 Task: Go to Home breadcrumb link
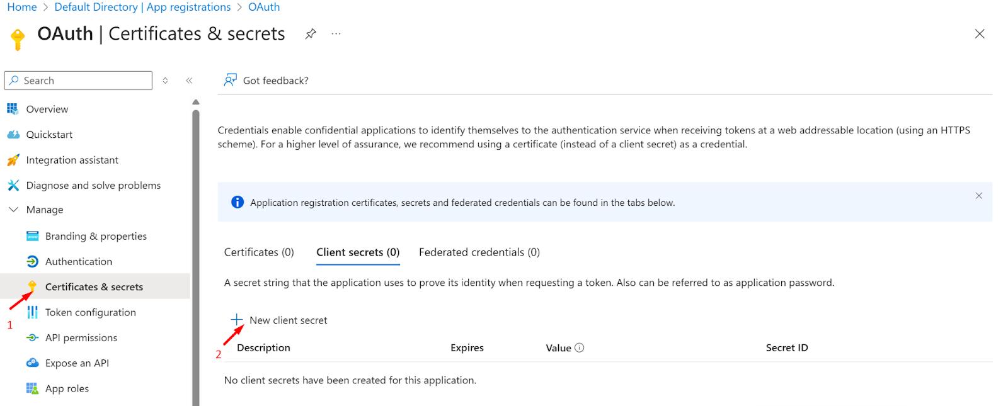(22, 7)
